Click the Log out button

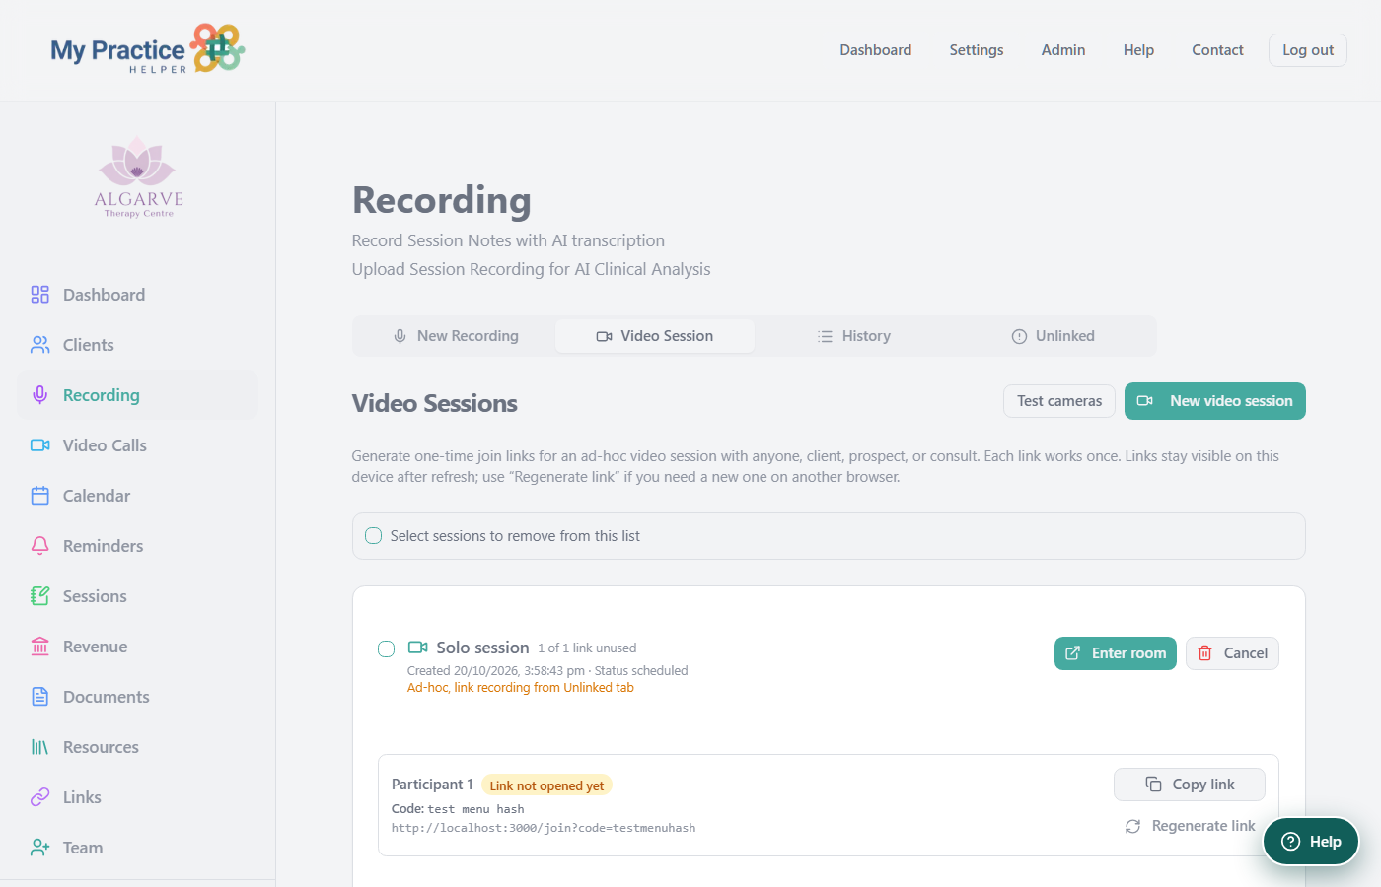pyautogui.click(x=1308, y=50)
